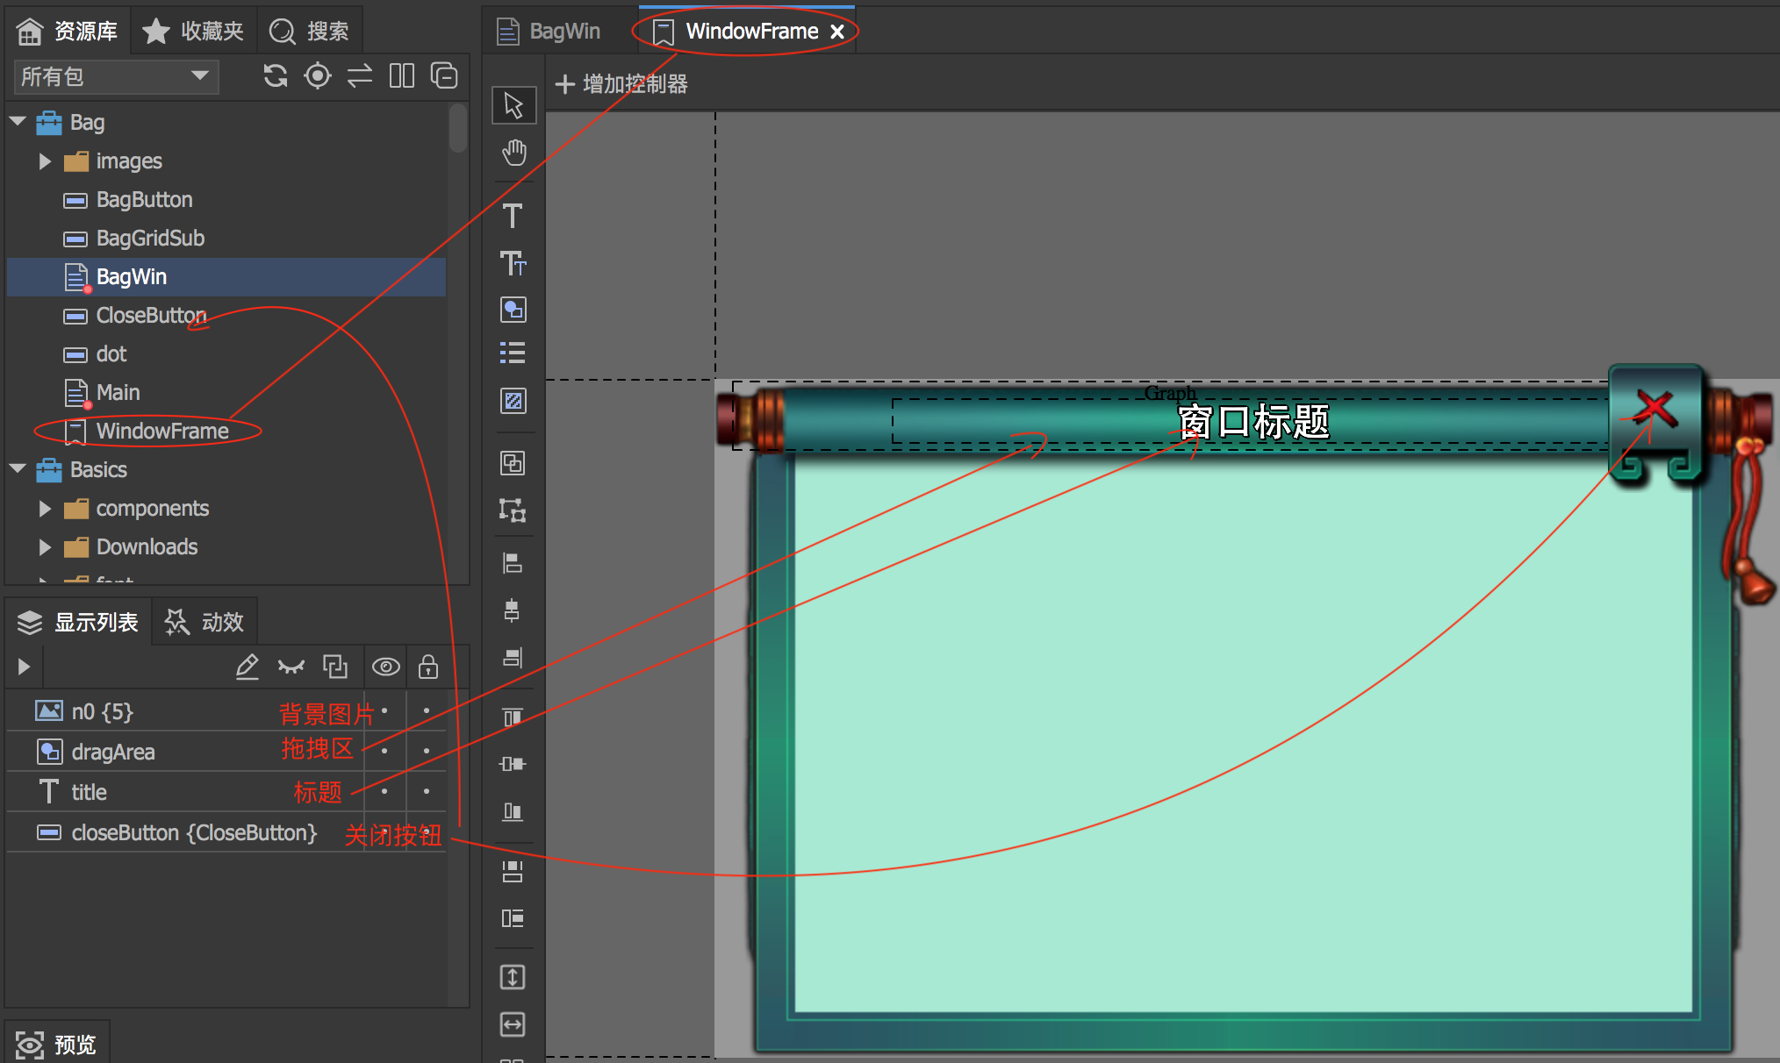1780x1063 pixels.
Task: Open the 所有包 package dropdown
Action: click(116, 76)
